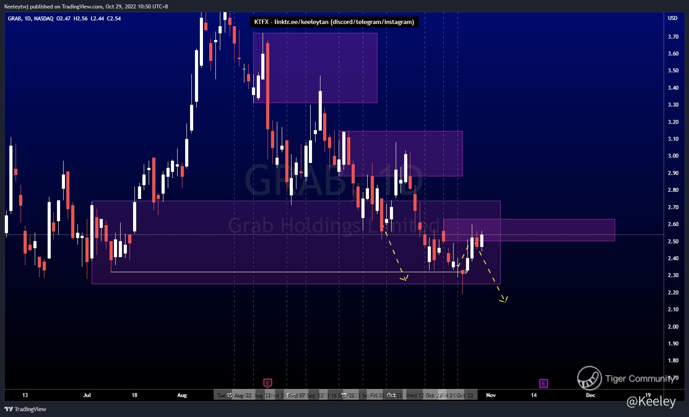689x417 pixels.
Task: Click the 2.80 price axis label
Action: (x=673, y=190)
